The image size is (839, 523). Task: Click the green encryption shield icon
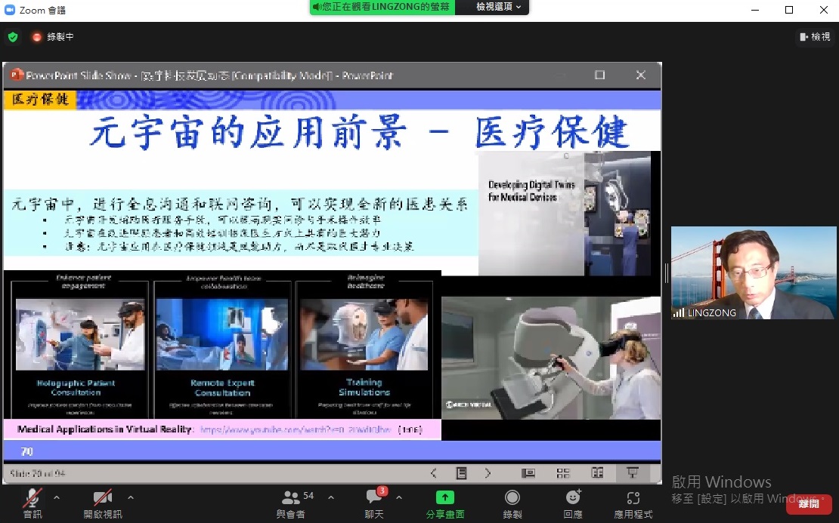(x=13, y=36)
